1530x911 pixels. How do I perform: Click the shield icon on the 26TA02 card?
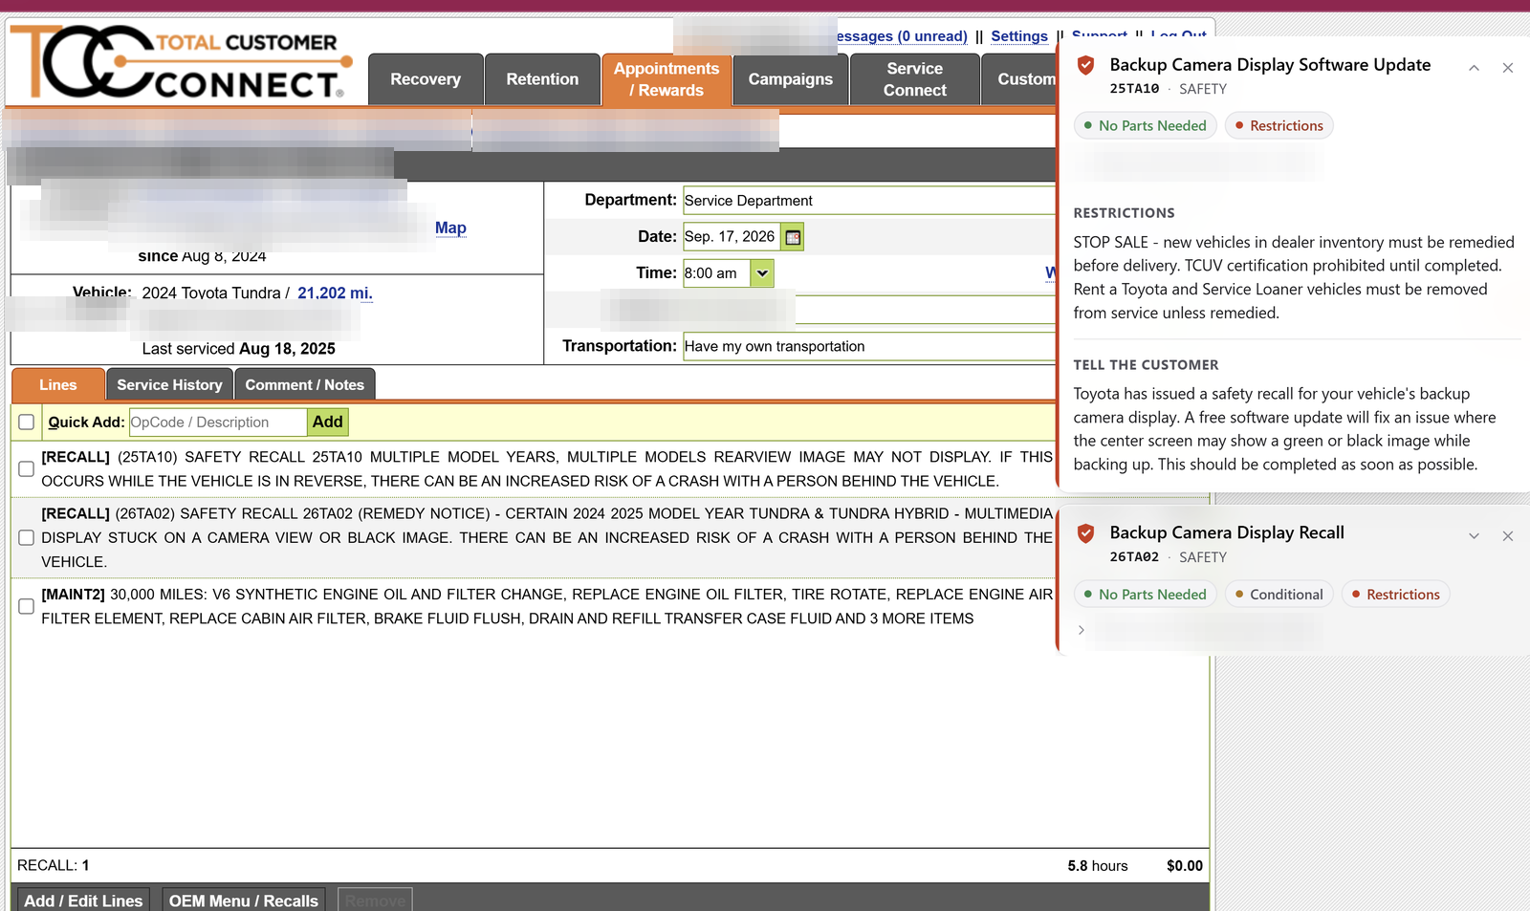[x=1085, y=533]
